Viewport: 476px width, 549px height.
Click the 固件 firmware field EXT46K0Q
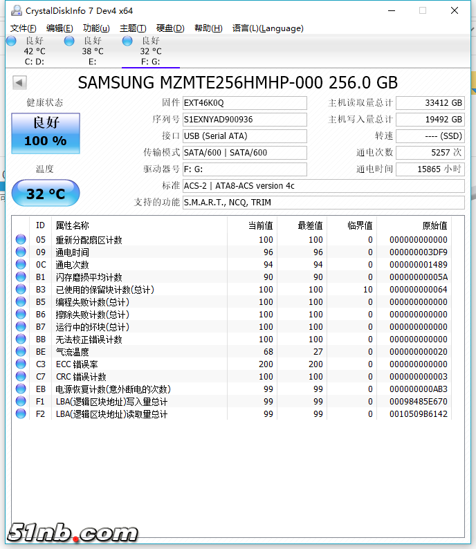click(244, 103)
